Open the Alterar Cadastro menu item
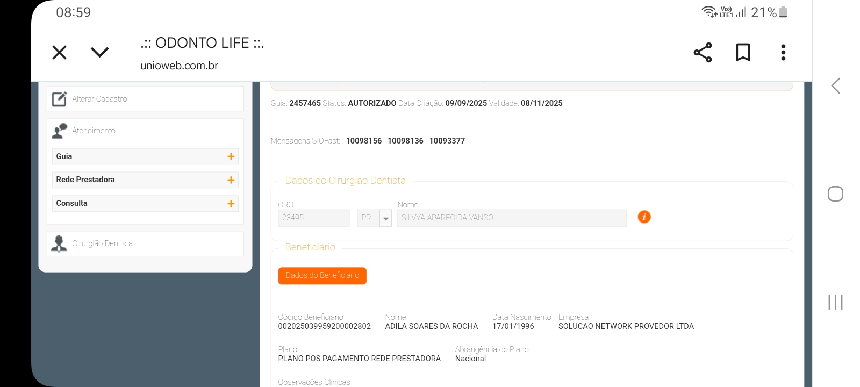Viewport: 860px width, 387px height. coord(145,99)
